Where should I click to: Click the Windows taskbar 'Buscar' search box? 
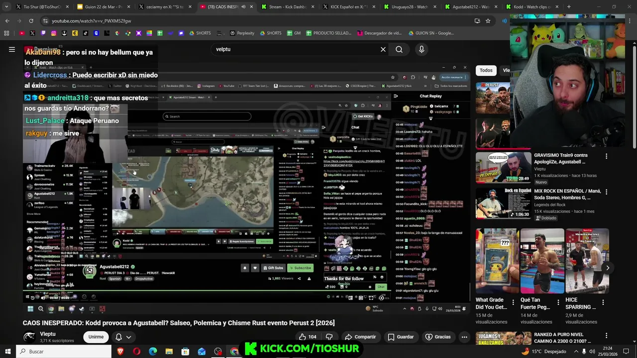pos(64,351)
